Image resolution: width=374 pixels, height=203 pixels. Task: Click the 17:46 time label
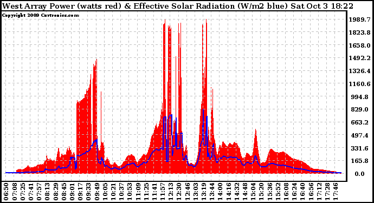(x=336, y=191)
